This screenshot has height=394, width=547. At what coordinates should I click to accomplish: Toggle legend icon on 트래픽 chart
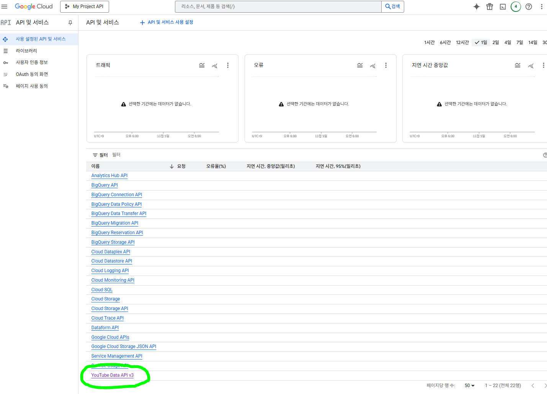(202, 66)
